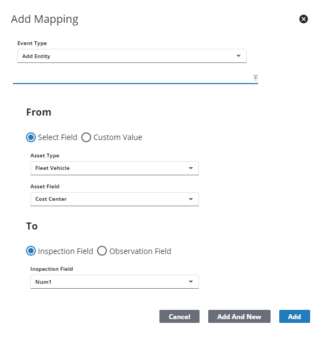The width and height of the screenshot is (321, 337).
Task: Click the Event Type field label
Action: coord(32,43)
